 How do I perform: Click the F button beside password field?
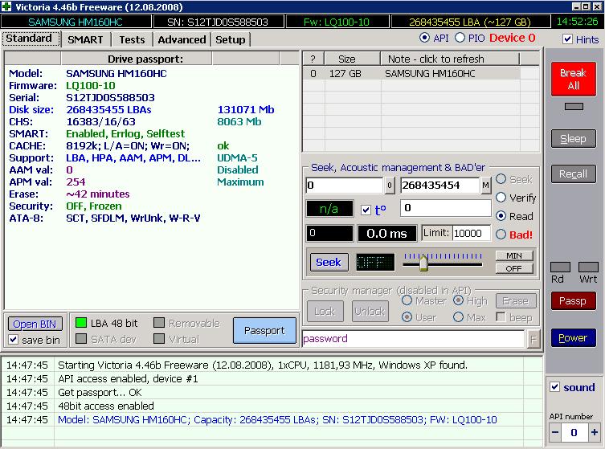click(x=533, y=340)
